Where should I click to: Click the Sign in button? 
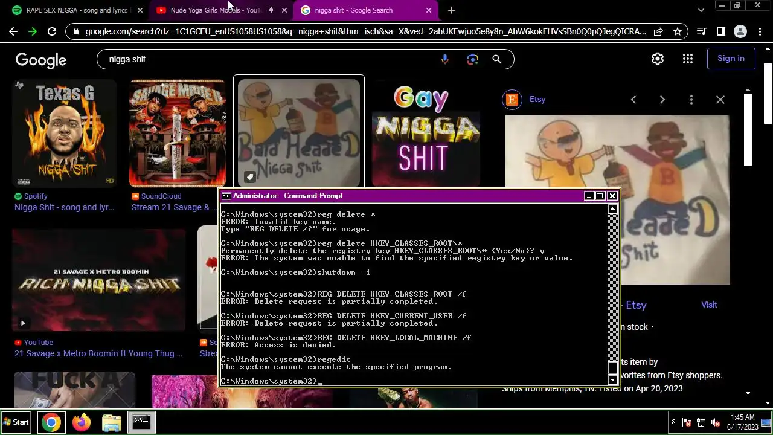click(731, 59)
